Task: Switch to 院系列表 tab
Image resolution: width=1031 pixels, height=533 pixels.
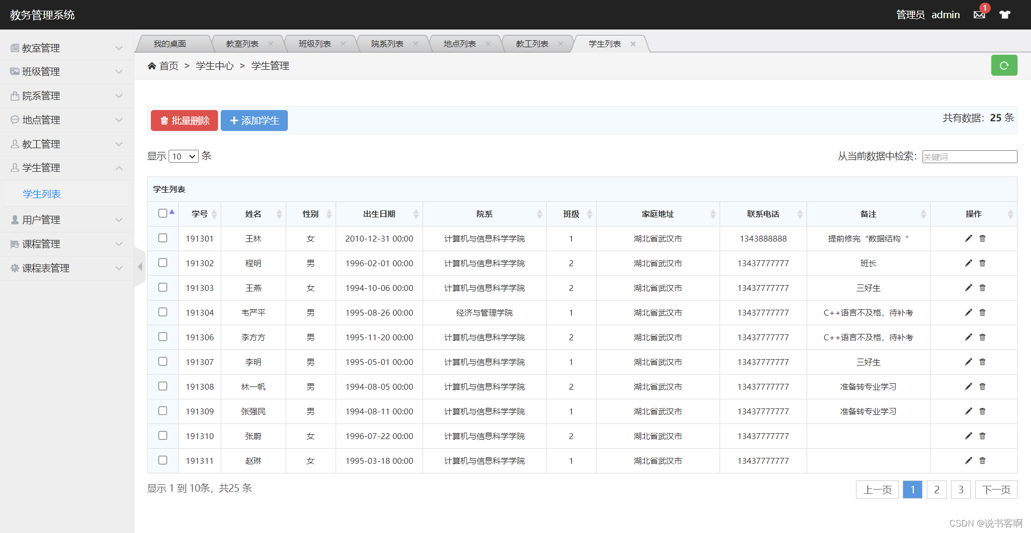Action: tap(387, 44)
